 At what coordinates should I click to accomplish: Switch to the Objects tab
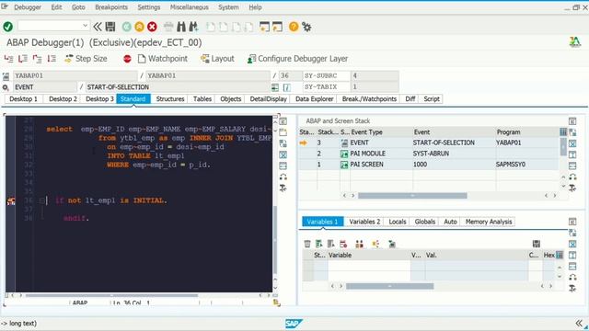pyautogui.click(x=231, y=98)
